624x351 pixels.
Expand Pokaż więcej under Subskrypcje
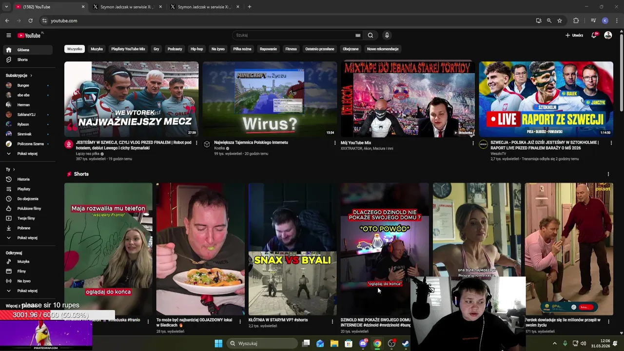click(27, 154)
